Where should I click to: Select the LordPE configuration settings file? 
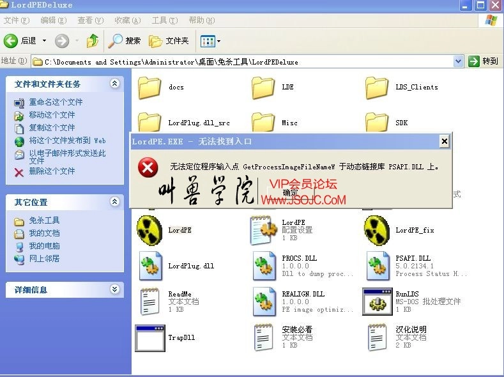(x=263, y=230)
